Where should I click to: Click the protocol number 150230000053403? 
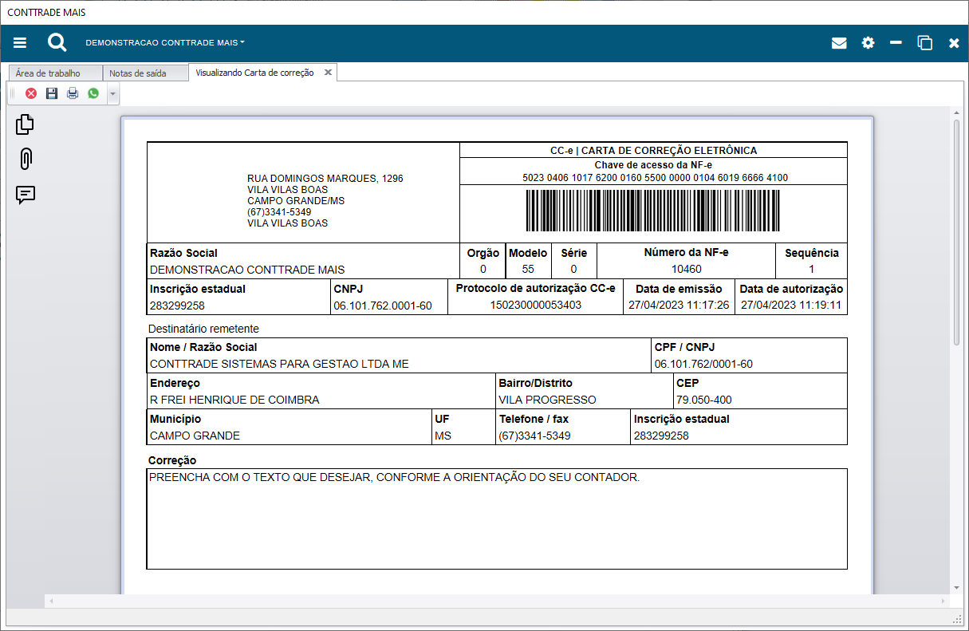pos(535,305)
